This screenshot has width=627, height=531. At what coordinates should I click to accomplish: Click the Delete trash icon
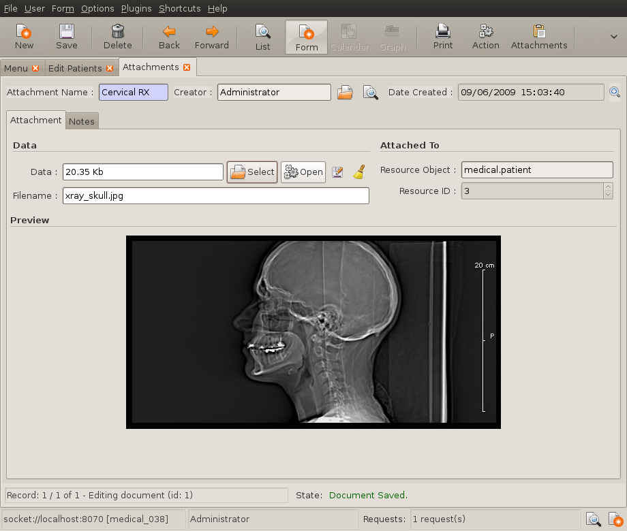tap(118, 37)
